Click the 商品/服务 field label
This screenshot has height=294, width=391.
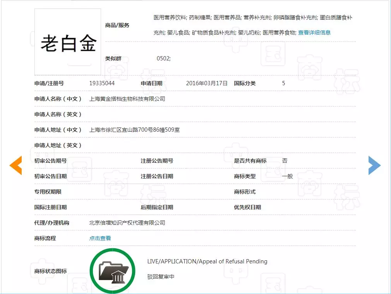[117, 25]
